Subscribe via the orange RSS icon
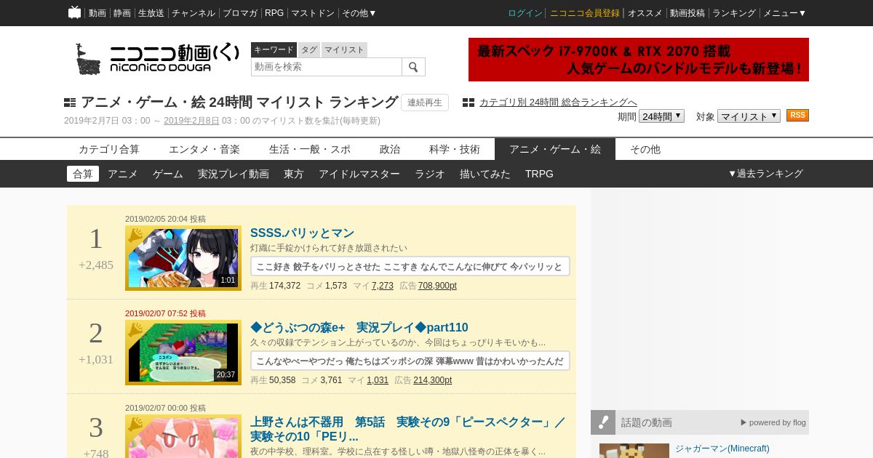The image size is (873, 458). point(797,116)
